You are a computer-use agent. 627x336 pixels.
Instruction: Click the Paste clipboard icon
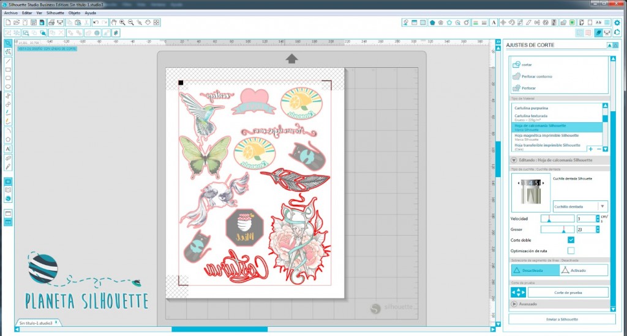tap(78, 23)
